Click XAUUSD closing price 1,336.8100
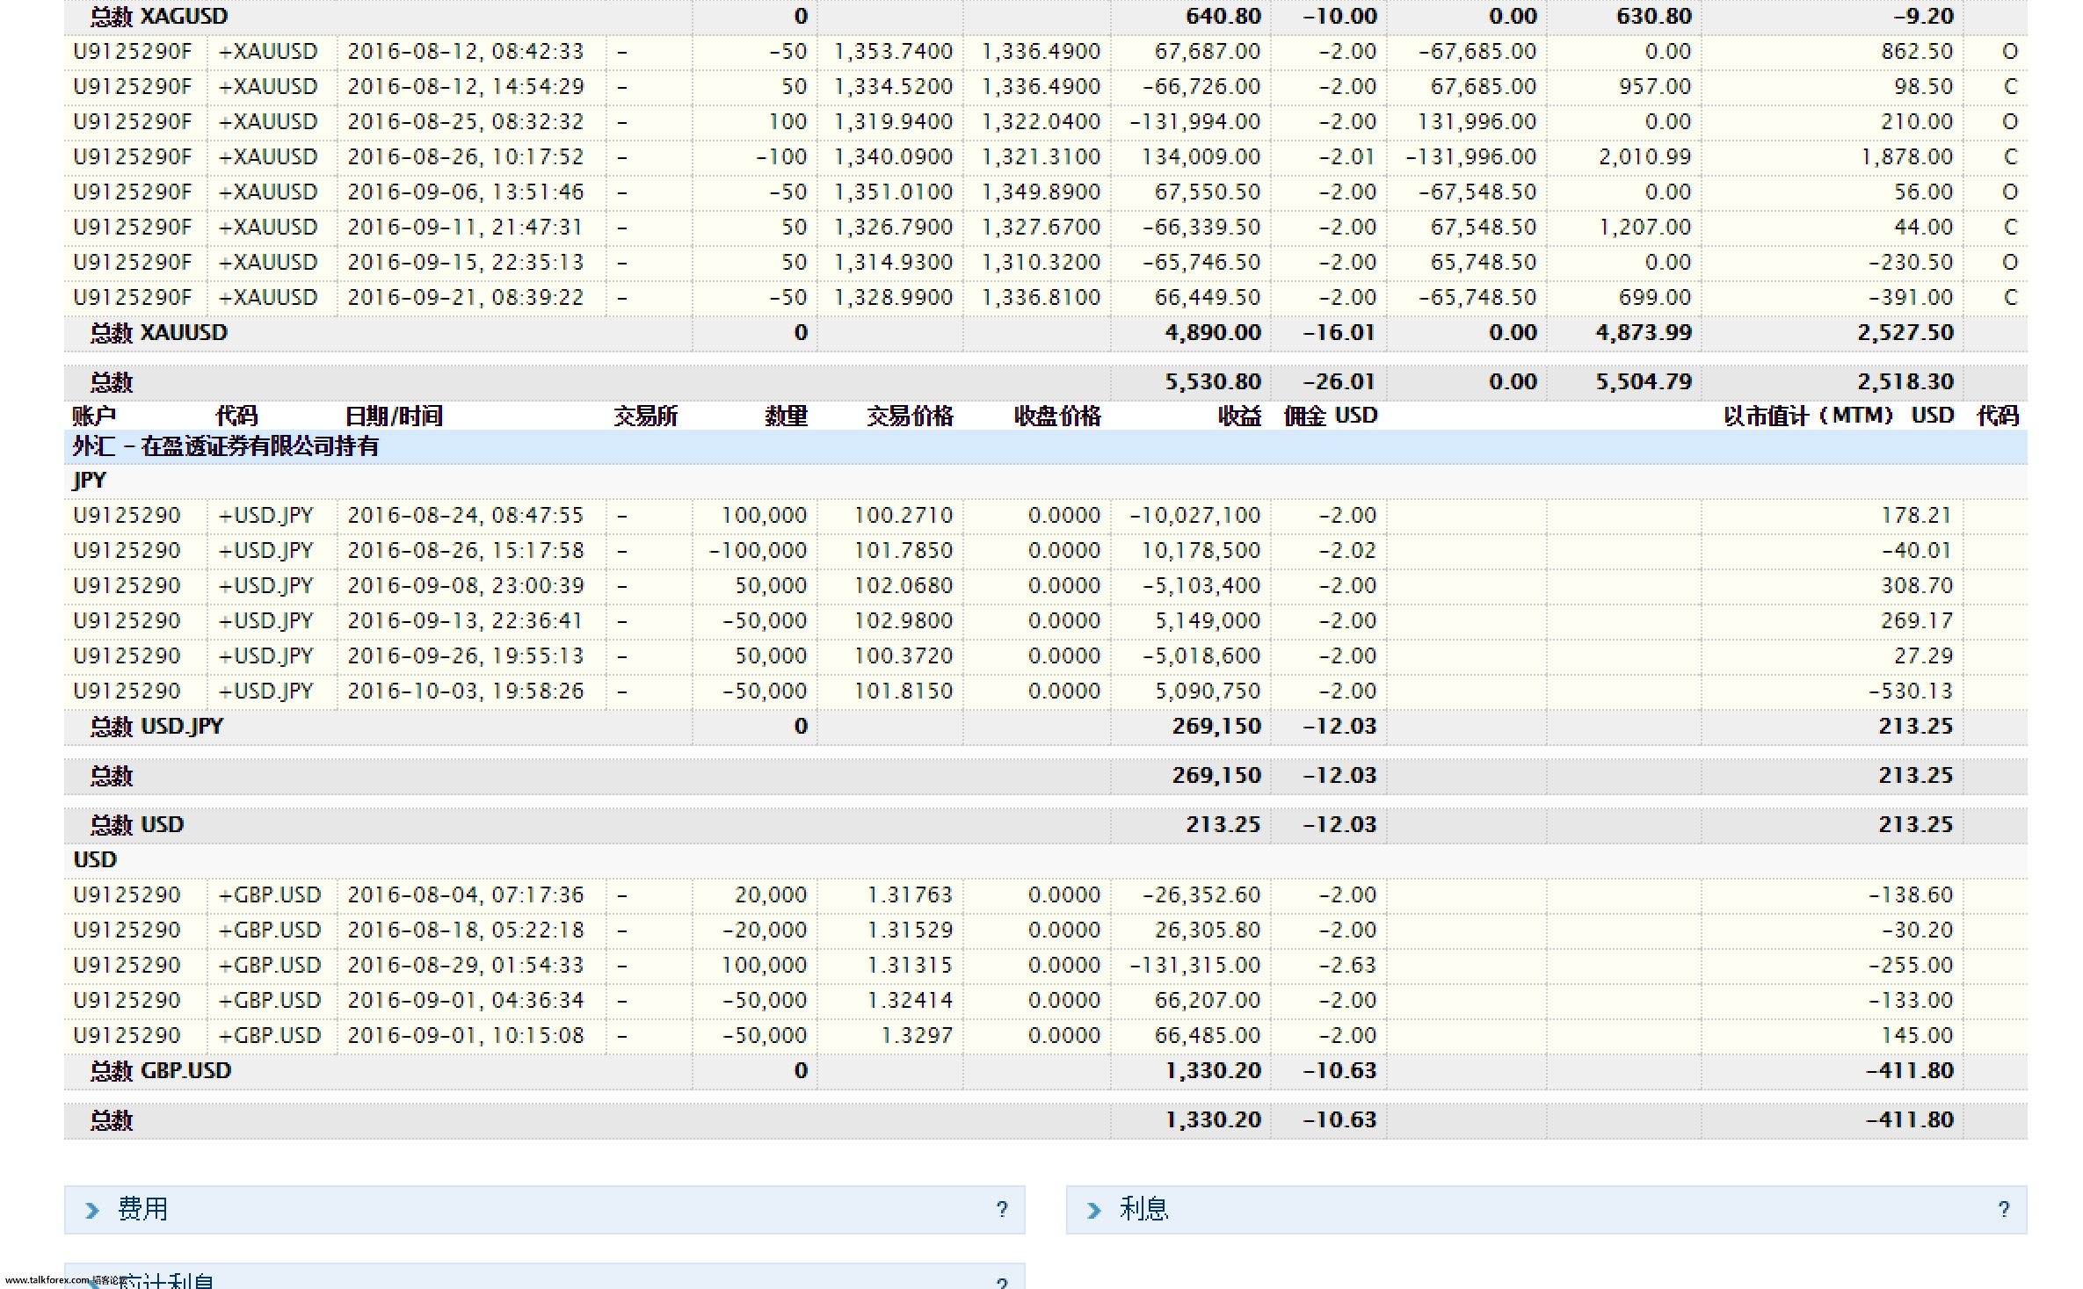 point(1041,298)
